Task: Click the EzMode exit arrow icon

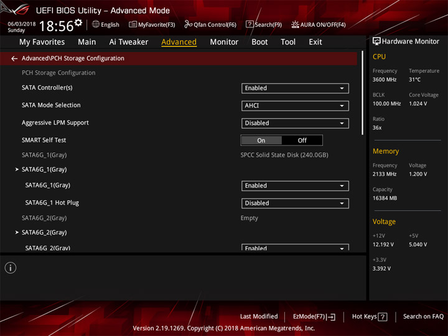Action: (332, 317)
